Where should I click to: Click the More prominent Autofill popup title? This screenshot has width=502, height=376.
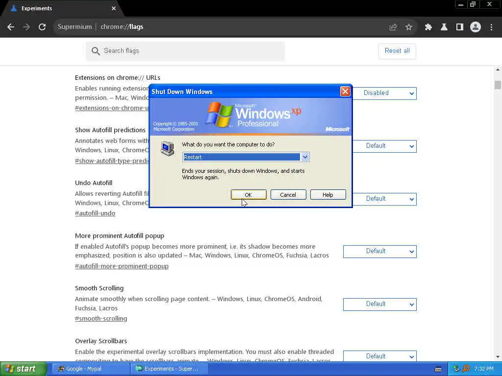point(120,235)
